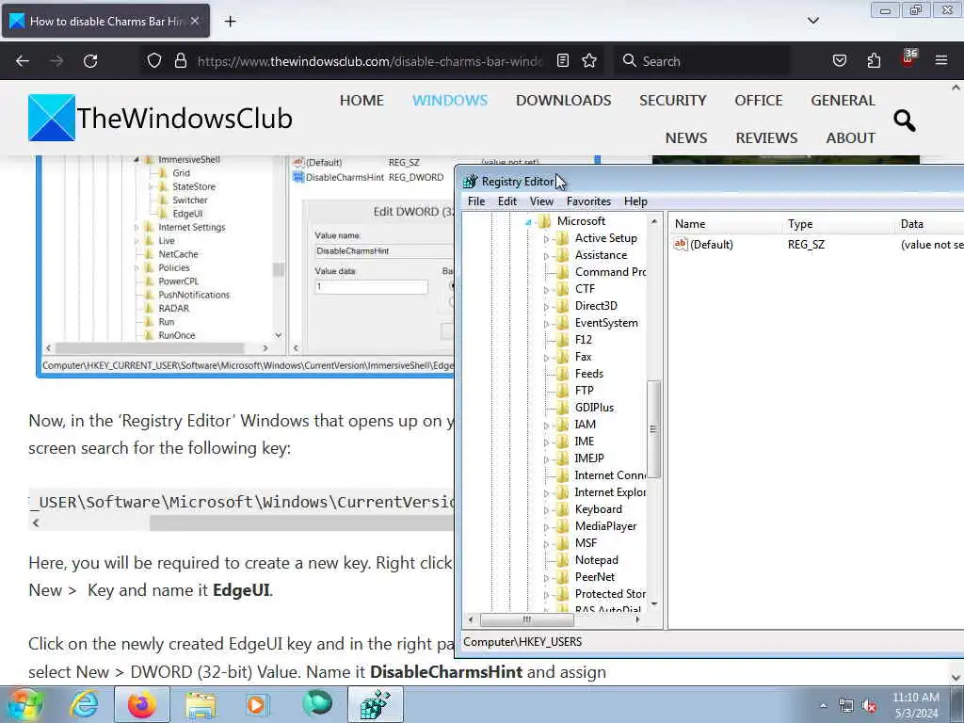
Task: Click the green round app taskbar icon
Action: [317, 703]
